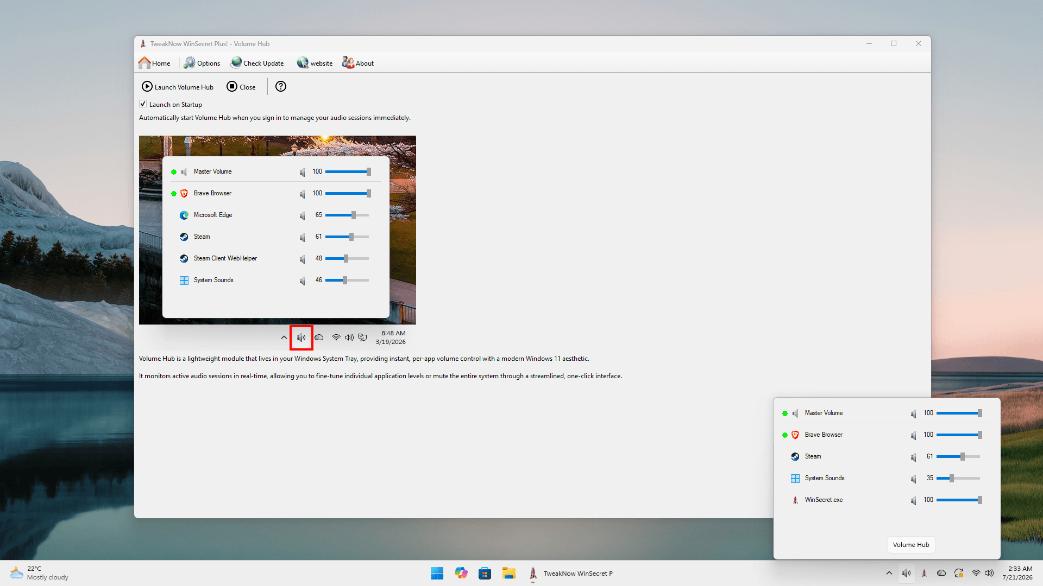Open Microsoft Store from the taskbar

(485, 573)
